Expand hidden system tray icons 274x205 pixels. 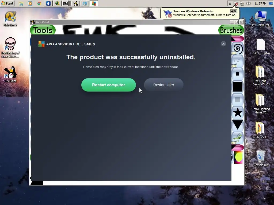tap(230, 4)
